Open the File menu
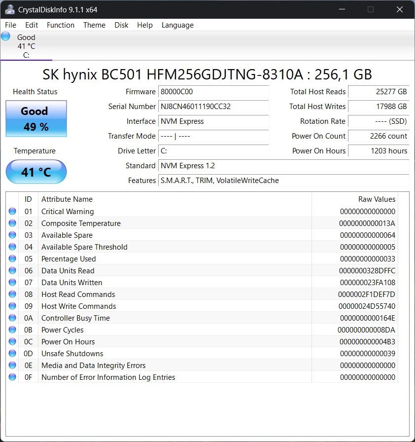This screenshot has height=442, width=415. pyautogui.click(x=10, y=25)
